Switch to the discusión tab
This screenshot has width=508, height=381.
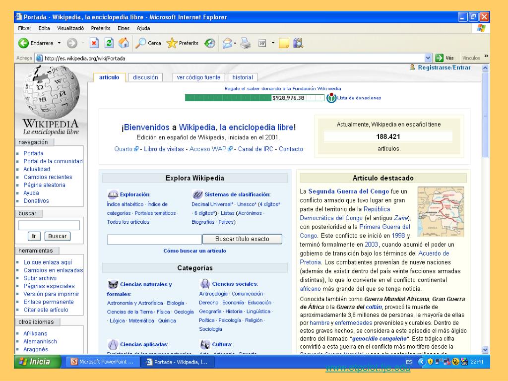click(x=145, y=77)
